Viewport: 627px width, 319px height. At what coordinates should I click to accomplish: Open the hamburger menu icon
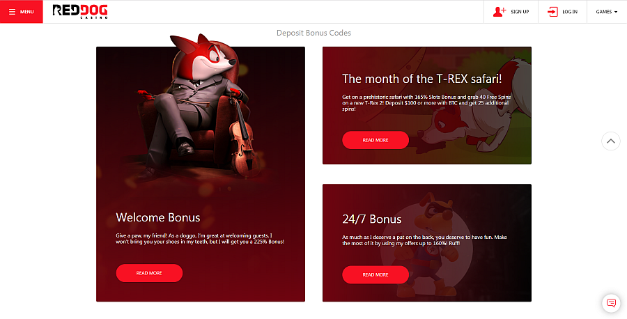(12, 12)
